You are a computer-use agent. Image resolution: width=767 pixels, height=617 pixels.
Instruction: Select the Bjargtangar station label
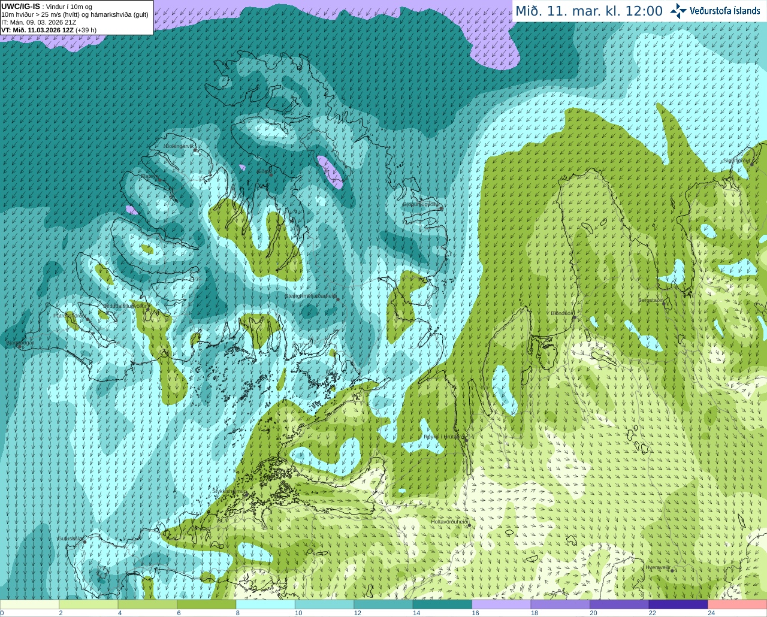tap(20, 343)
